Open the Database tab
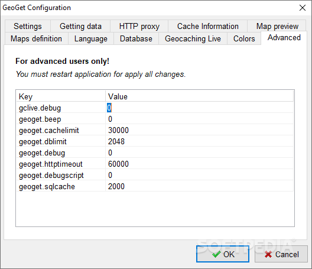Image resolution: width=312 pixels, height=269 pixels. [x=136, y=38]
